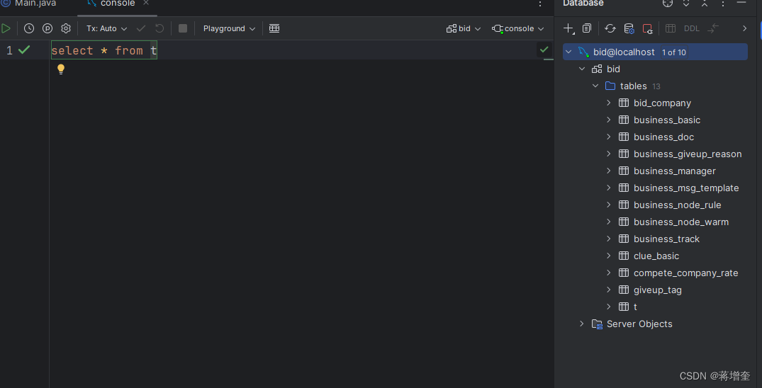The image size is (762, 388).
Task: Switch to the console tab
Action: 118,4
